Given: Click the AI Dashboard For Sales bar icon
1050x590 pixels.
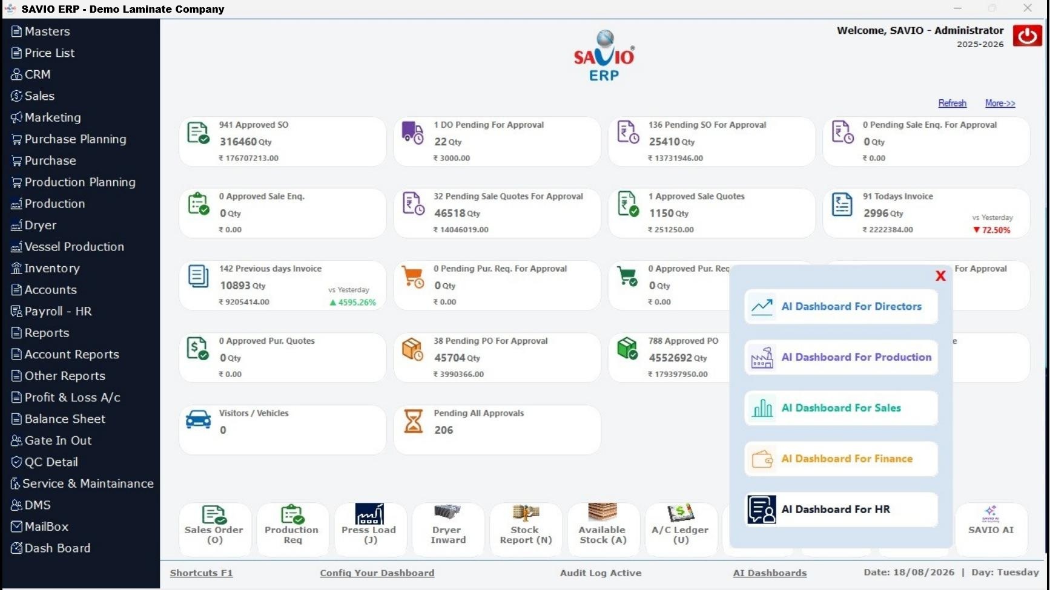Looking at the screenshot, I should point(762,408).
